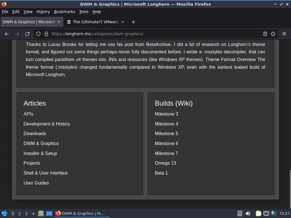291x218 pixels.
Task: Open the Bookmarks menu
Action: (65, 12)
